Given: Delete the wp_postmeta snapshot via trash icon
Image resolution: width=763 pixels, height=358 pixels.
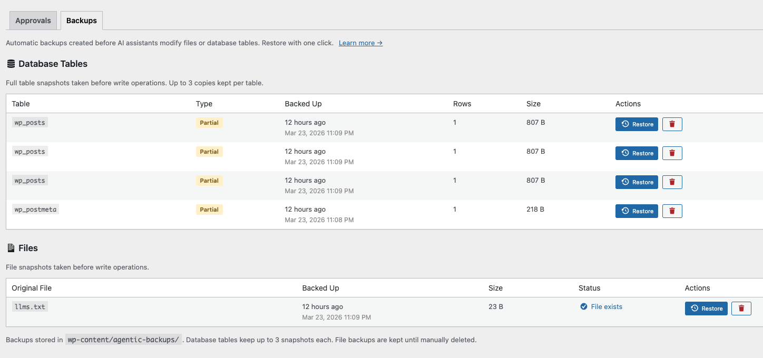Looking at the screenshot, I should [672, 211].
